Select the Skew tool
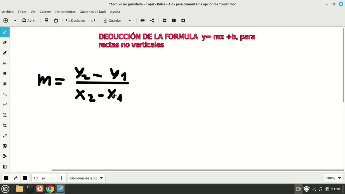345x194 pixels. (x=5, y=156)
